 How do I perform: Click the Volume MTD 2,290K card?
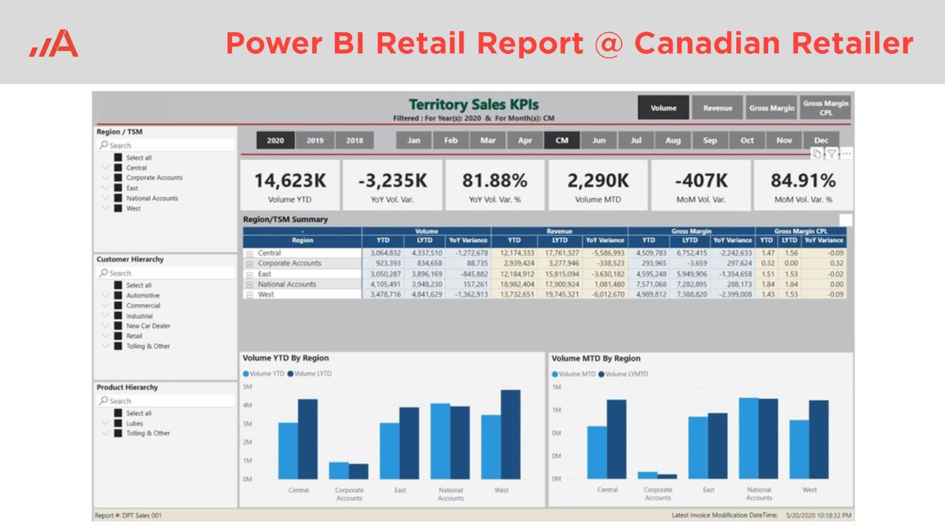pyautogui.click(x=597, y=185)
